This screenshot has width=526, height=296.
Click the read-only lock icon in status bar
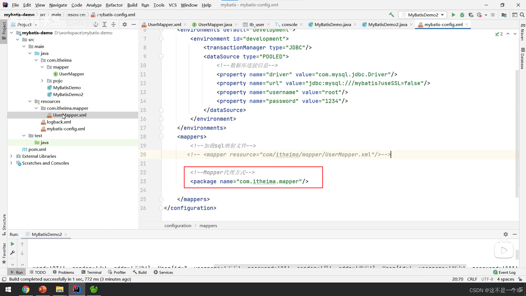coord(520,279)
